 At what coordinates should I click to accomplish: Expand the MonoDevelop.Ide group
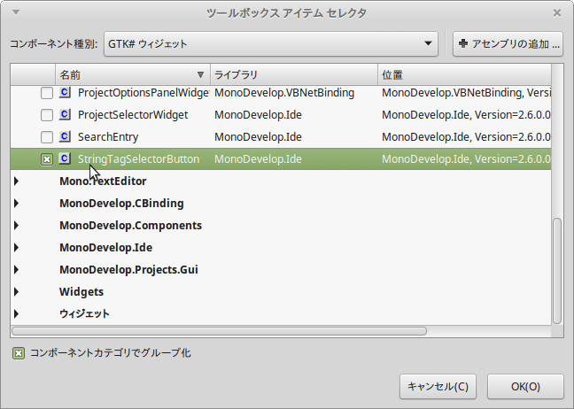click(x=17, y=247)
